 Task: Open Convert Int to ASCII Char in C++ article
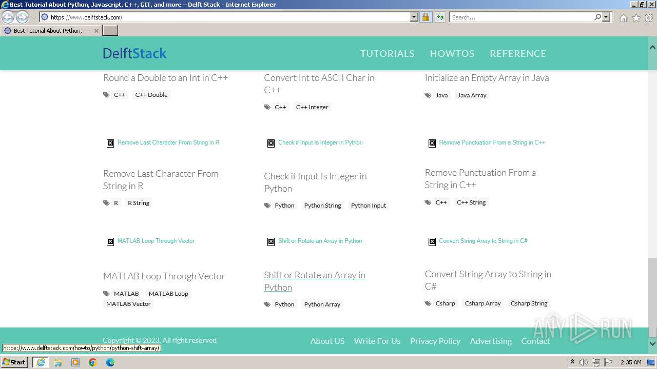coord(319,84)
